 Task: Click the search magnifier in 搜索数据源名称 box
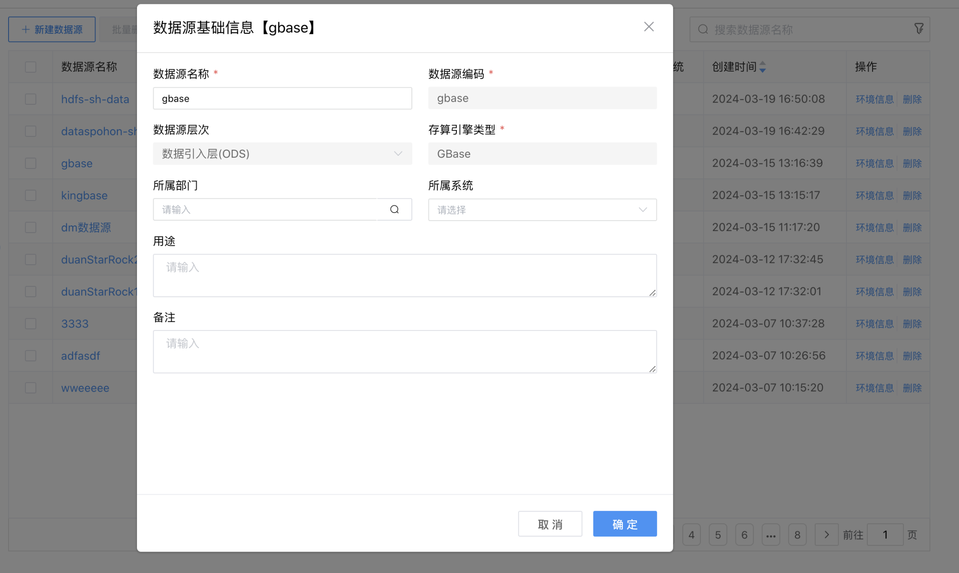pos(703,30)
